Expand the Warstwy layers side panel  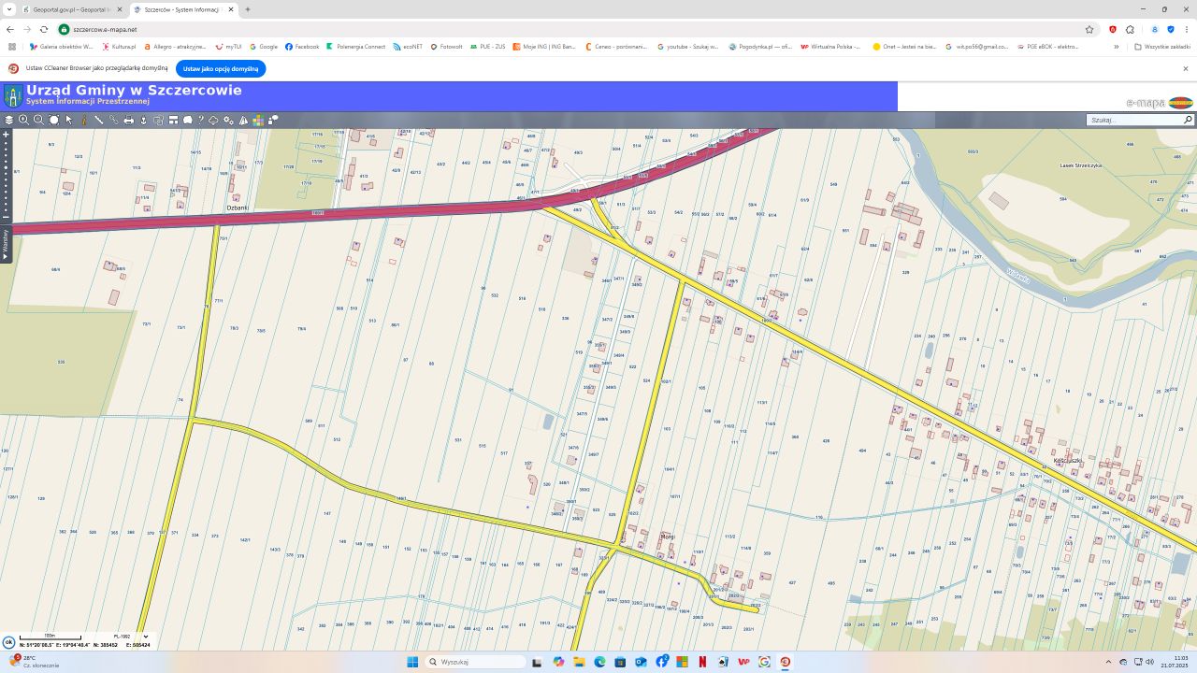[x=5, y=244]
